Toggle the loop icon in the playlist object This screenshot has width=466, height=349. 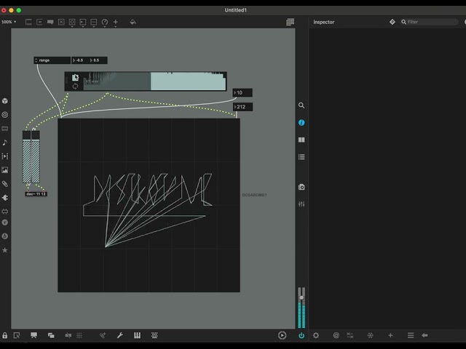75,87
